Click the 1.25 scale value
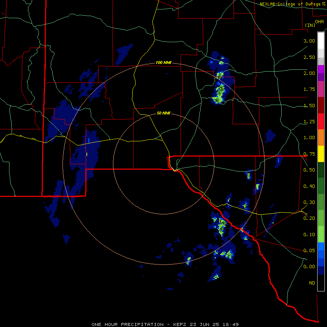The height and width of the screenshot is (327, 327). 309,122
